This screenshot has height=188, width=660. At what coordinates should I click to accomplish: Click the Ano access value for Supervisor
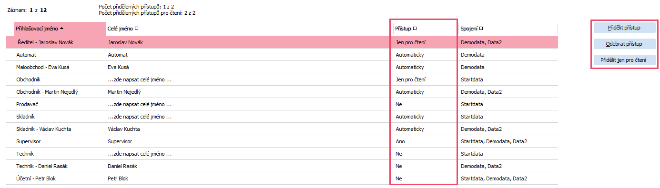click(x=400, y=141)
